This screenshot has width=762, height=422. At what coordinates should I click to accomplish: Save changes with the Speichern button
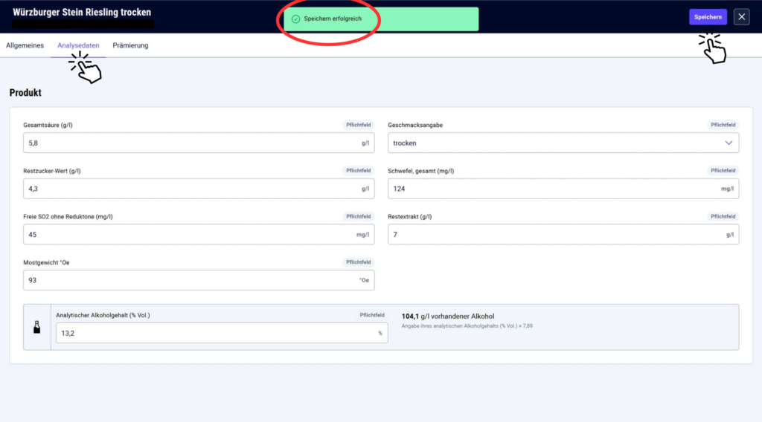(708, 17)
